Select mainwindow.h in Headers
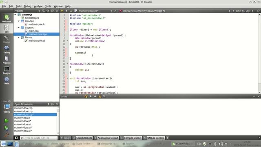This screenshot has height=147, width=261. coord(36,24)
